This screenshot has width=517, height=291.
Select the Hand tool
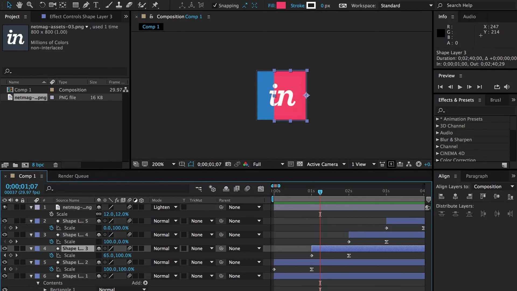coord(19,5)
